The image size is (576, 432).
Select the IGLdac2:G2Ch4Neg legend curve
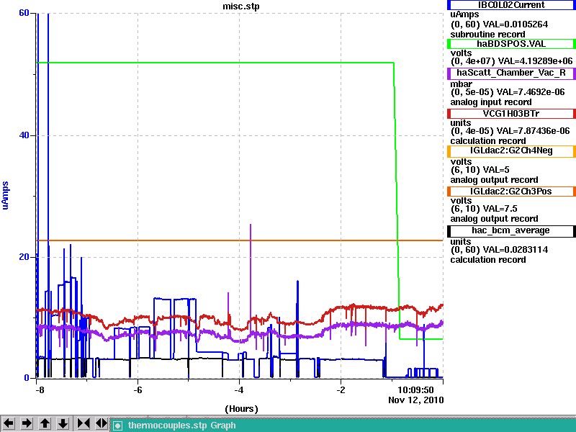511,151
